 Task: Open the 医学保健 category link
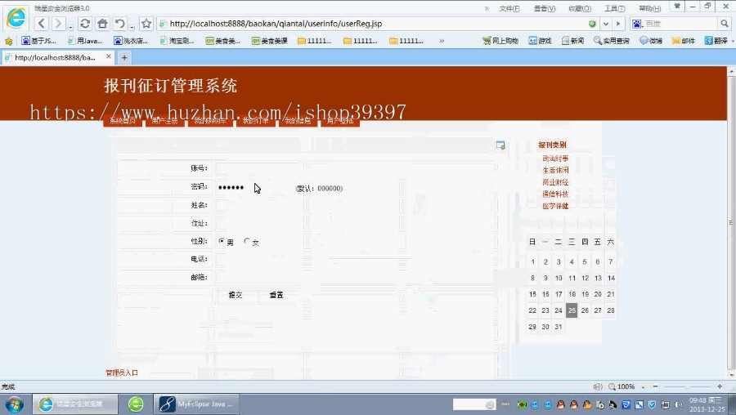tap(555, 206)
